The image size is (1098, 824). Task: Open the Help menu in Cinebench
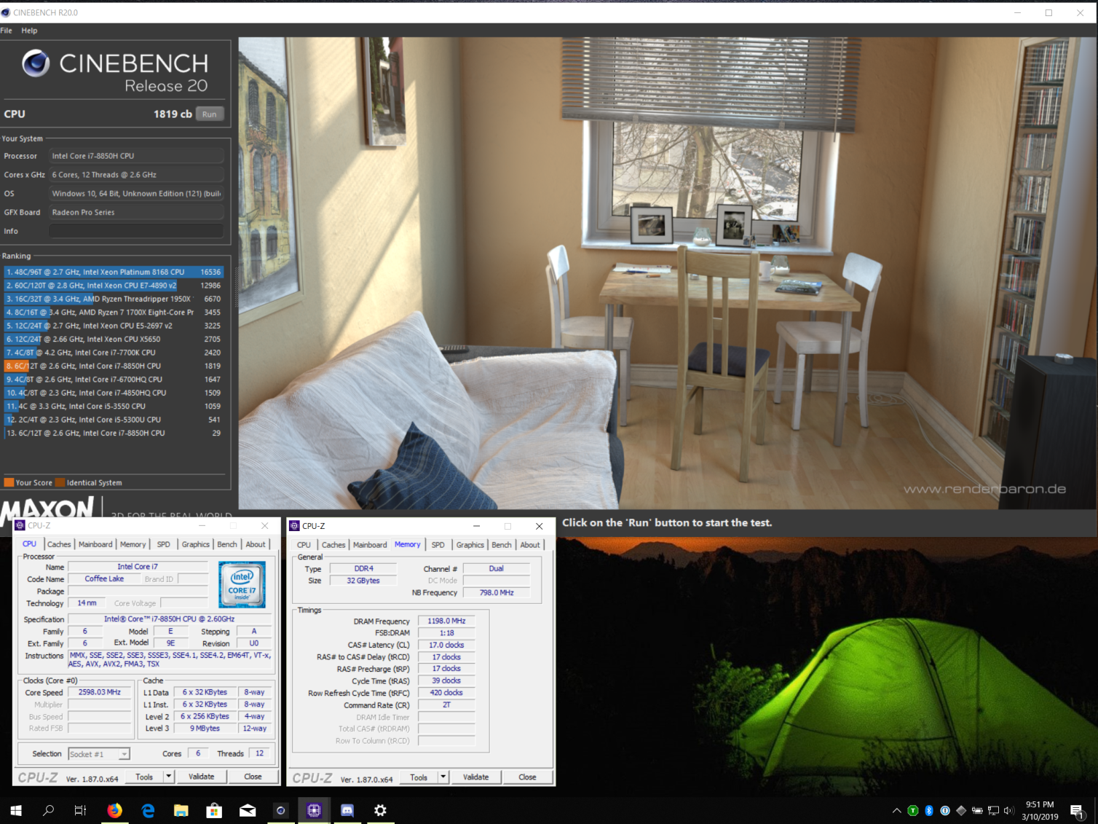[x=29, y=31]
